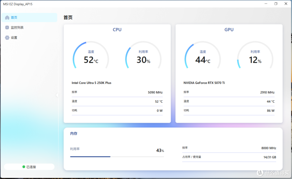
Task: Click the memory utilization progress bar
Action: coord(117,156)
